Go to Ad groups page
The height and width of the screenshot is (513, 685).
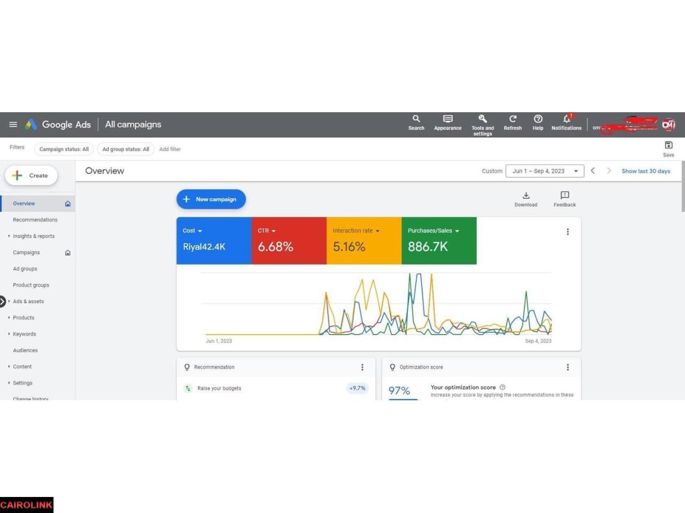(x=25, y=269)
